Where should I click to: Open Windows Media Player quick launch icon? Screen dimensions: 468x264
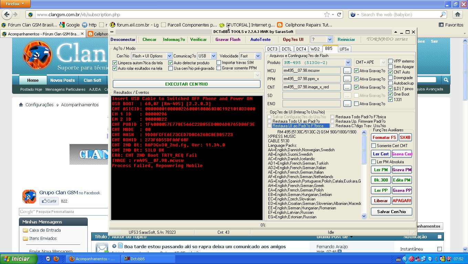48,259
